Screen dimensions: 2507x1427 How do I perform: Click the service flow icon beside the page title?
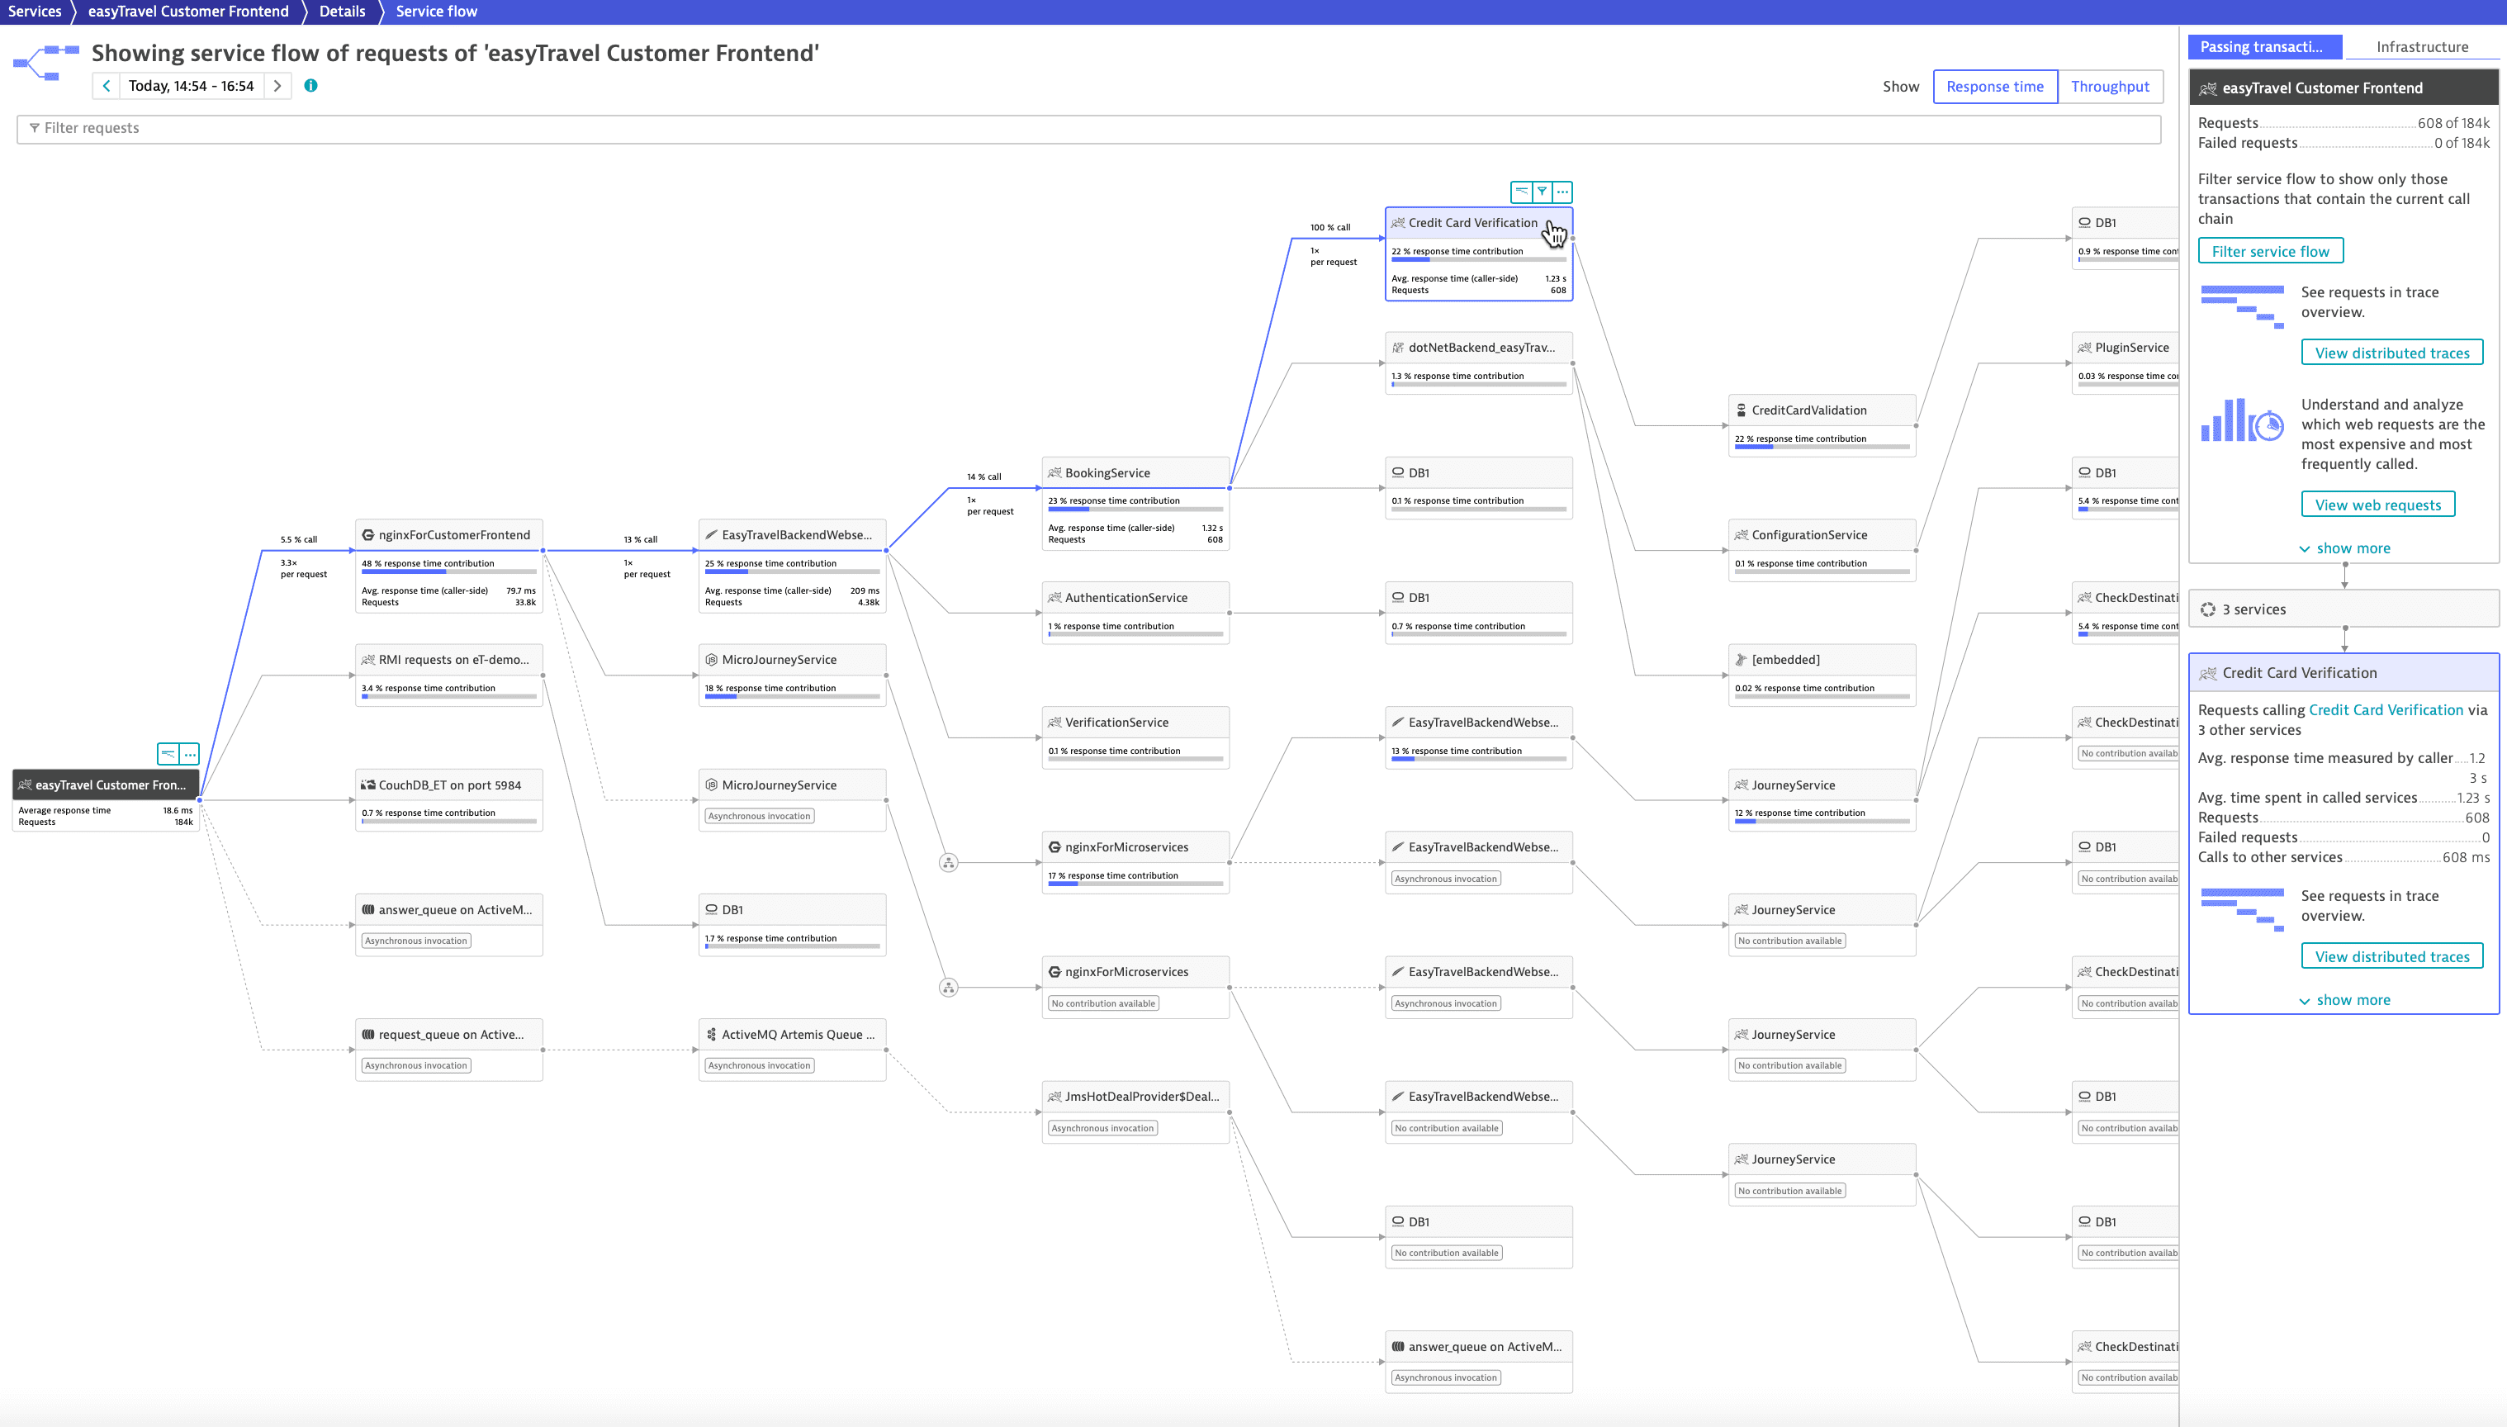click(45, 63)
